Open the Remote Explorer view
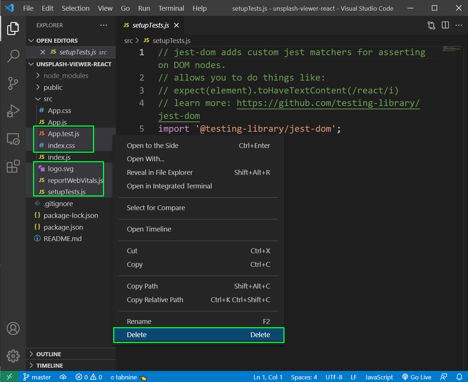The height and width of the screenshot is (382, 468). click(x=13, y=139)
